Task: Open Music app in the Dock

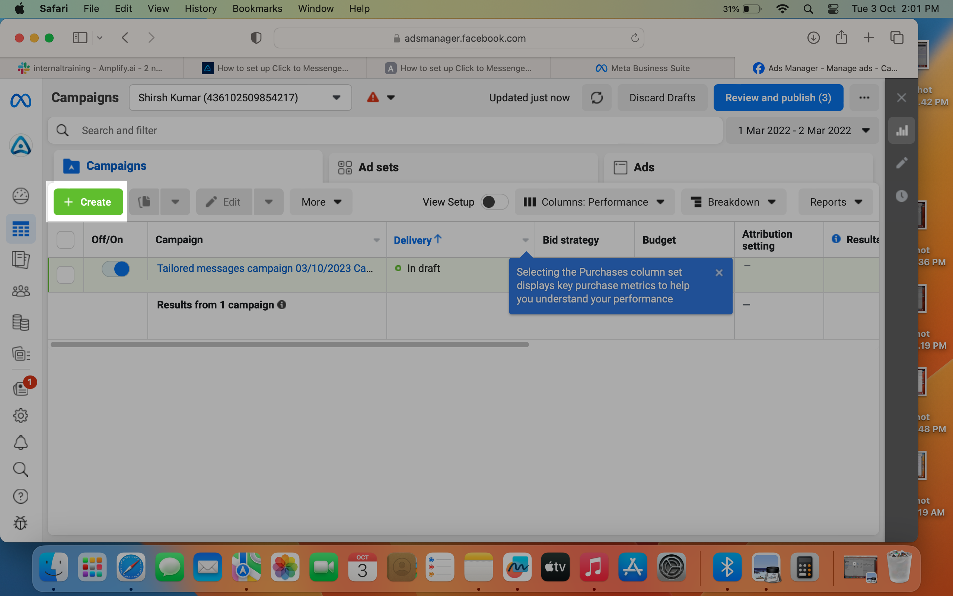Action: pos(594,567)
